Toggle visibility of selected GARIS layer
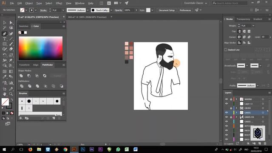 coord(227,113)
